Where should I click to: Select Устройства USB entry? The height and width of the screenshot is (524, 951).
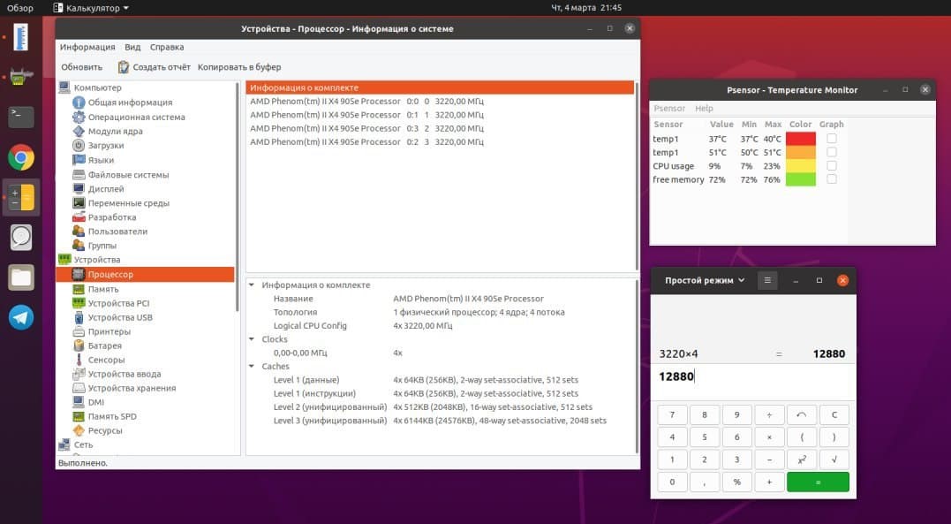click(120, 317)
